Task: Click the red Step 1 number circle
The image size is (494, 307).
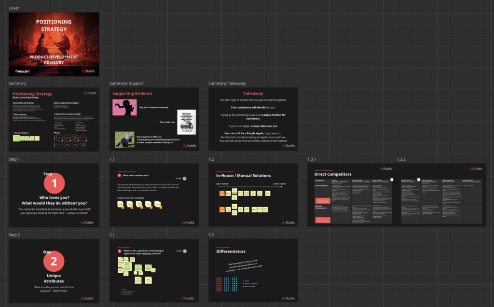Action: (x=54, y=183)
